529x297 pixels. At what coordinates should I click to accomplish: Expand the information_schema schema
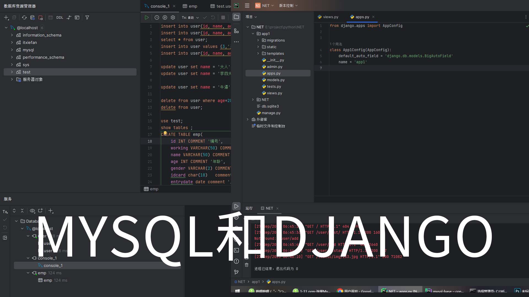12,35
